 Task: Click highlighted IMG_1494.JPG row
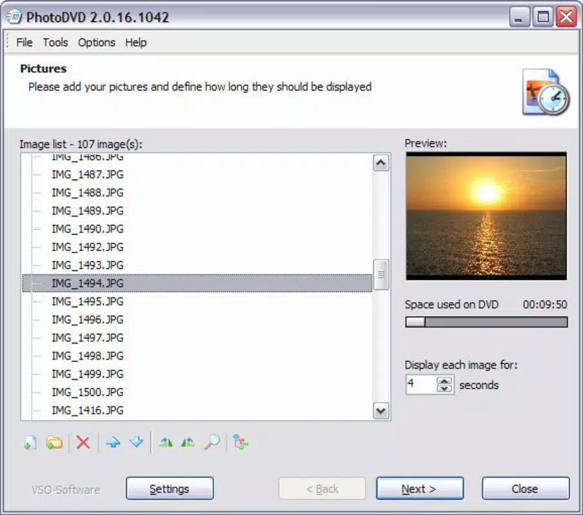click(x=197, y=283)
